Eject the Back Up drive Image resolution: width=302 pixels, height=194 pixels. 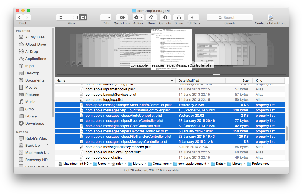pos(47,145)
